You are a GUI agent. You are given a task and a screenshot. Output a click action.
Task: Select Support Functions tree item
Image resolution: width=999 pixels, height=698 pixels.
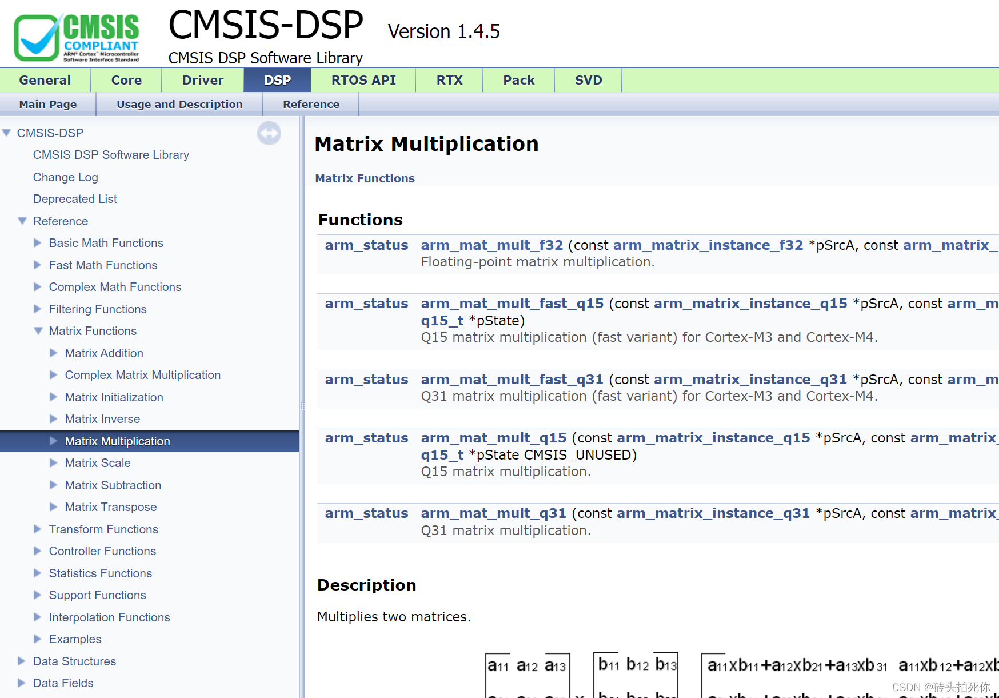tap(98, 595)
